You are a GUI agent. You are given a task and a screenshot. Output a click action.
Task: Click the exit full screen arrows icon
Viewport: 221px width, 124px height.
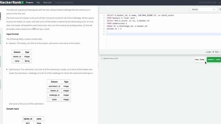pyautogui.click(x=220, y=2)
